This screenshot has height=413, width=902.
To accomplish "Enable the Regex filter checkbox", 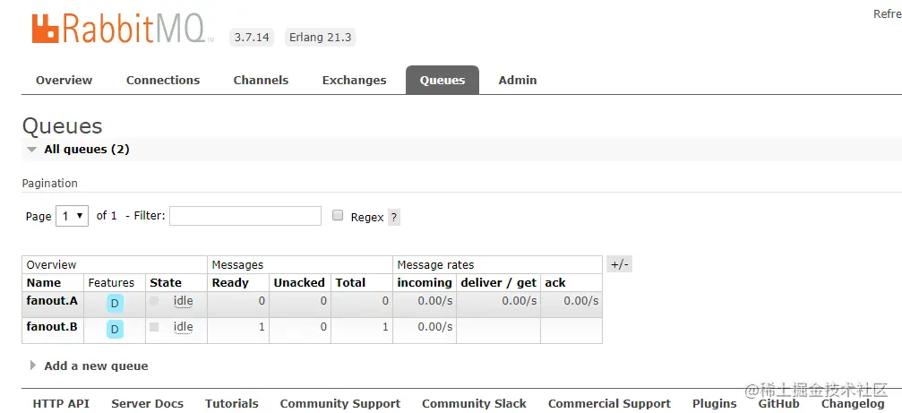I will click(x=339, y=216).
